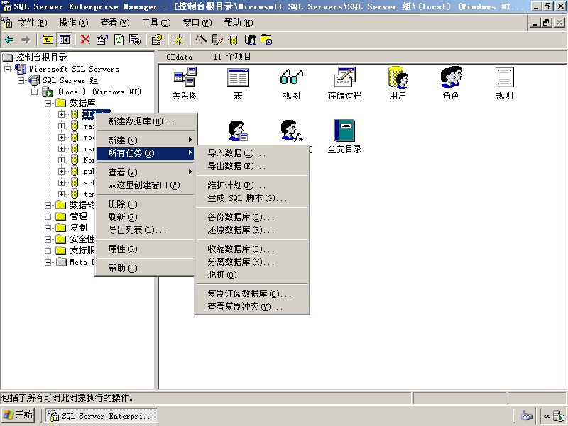Choose 分离数据库(H)... in submenu

[252, 262]
